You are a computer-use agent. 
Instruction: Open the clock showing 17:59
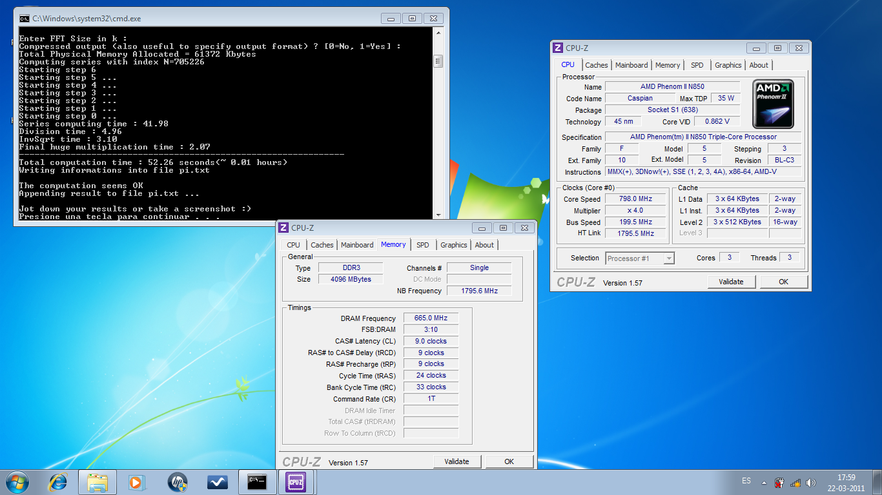click(846, 478)
